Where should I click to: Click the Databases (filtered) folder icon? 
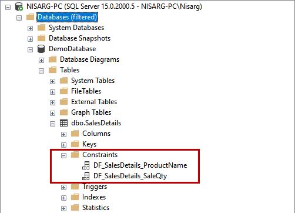point(30,17)
